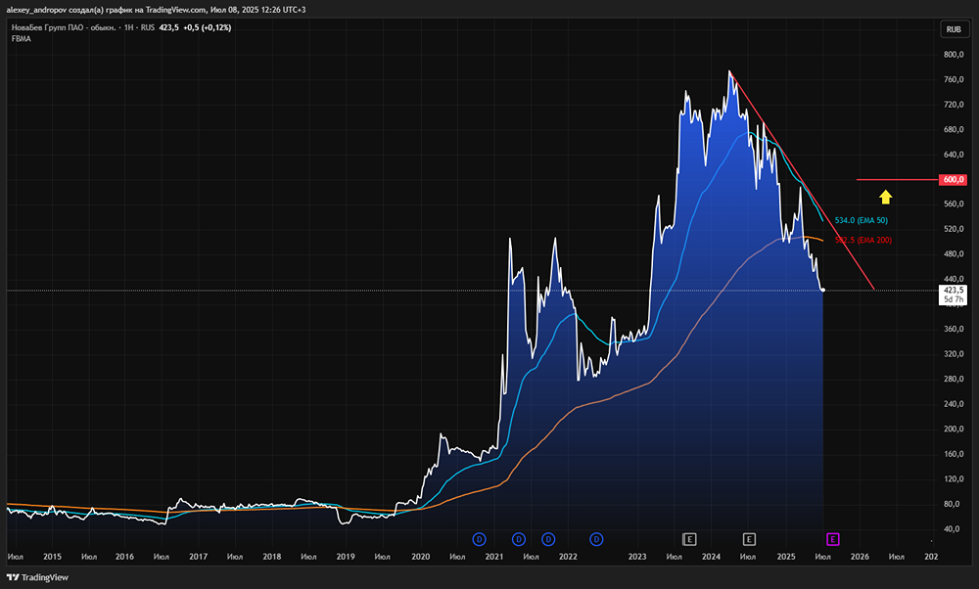Screen dimensions: 979x589
Task: Click the 360,0 price scale label
Action: point(954,329)
